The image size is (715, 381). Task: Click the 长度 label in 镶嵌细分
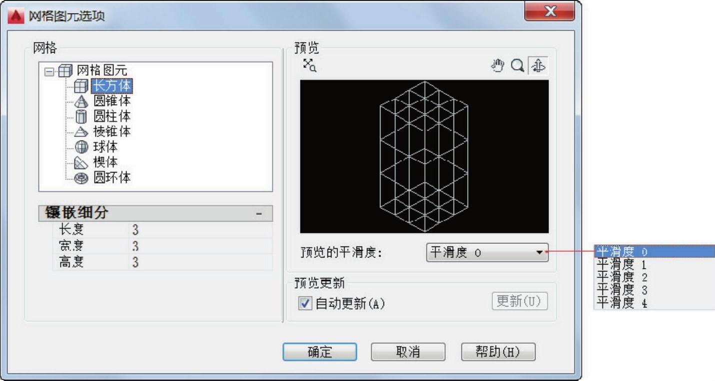pyautogui.click(x=71, y=230)
